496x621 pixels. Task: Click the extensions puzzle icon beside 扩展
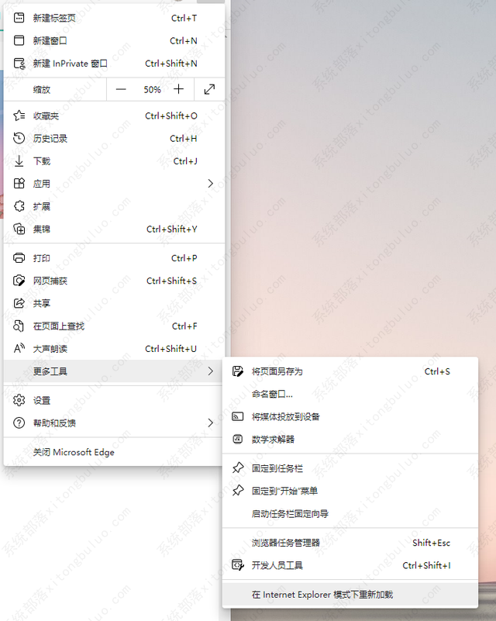(x=19, y=206)
